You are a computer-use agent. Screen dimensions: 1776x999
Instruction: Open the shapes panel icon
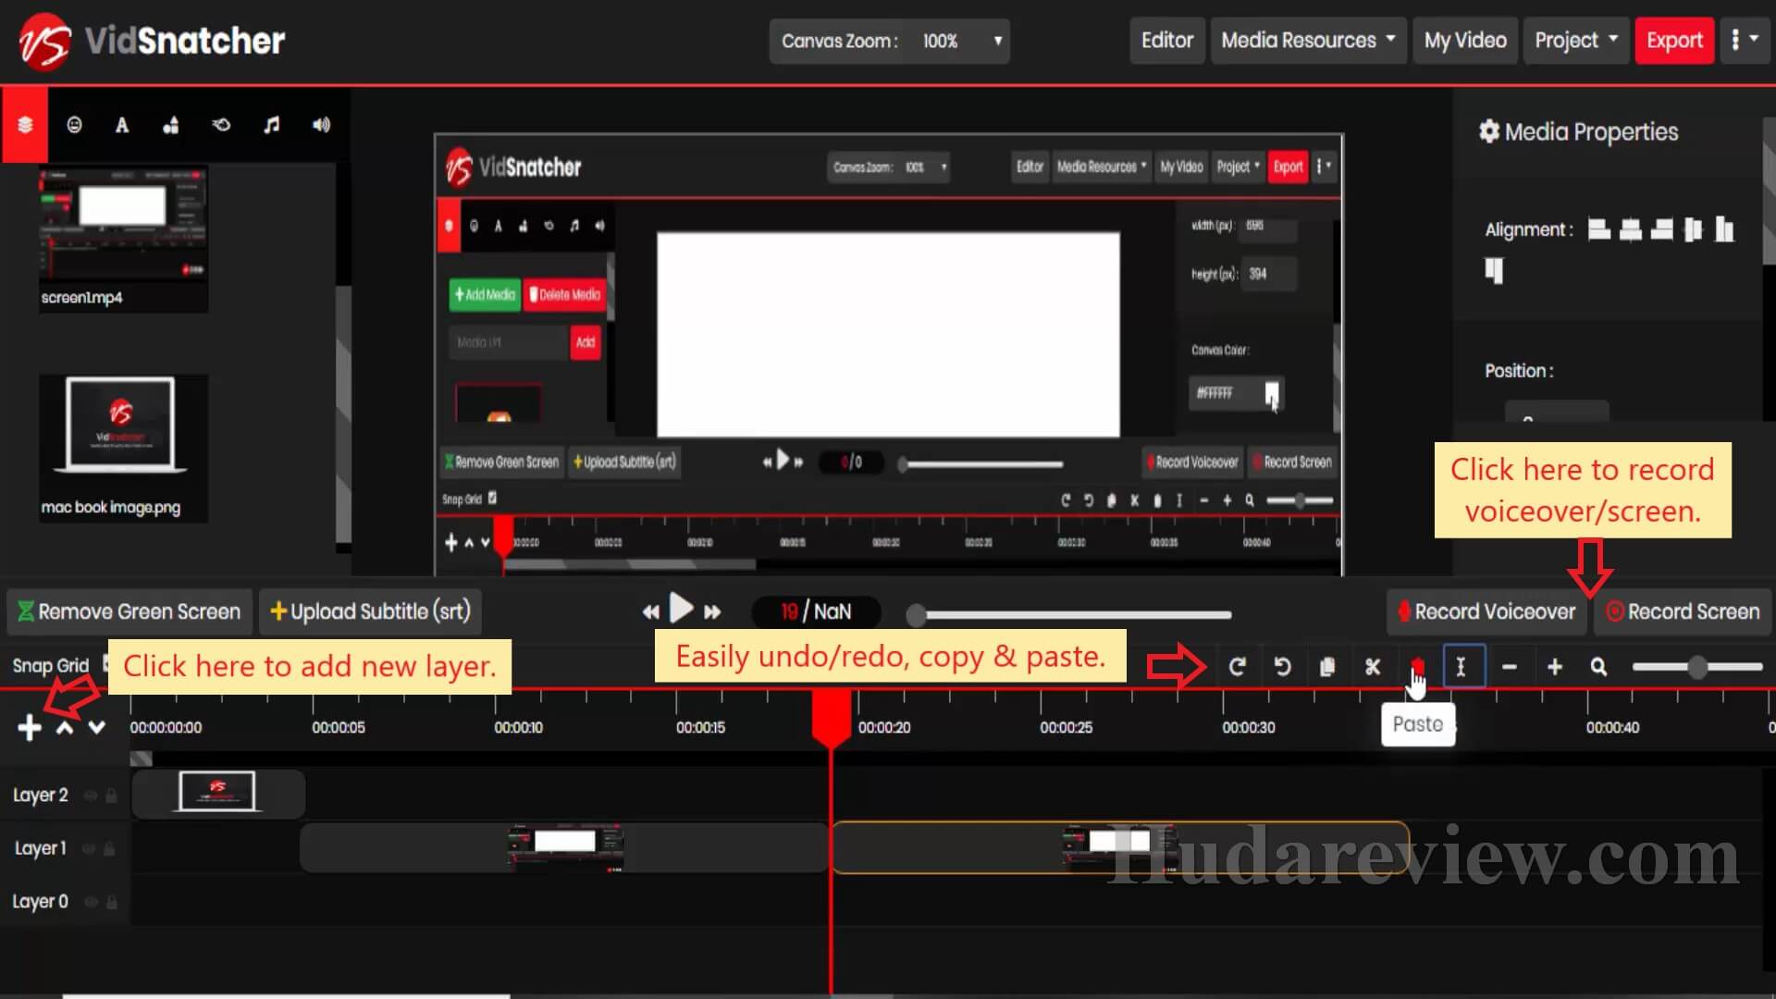pyautogui.click(x=171, y=125)
